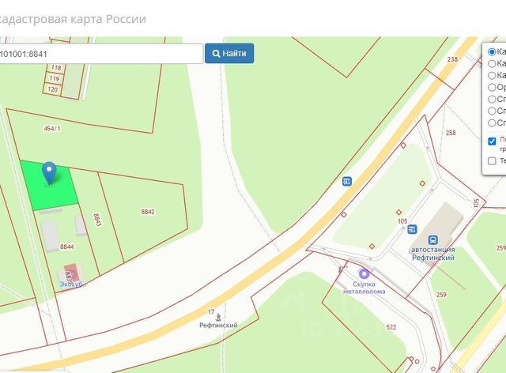Viewport: 506px width, 373px height.
Task: Click the bus stop icon near parcel 105
Action: point(412,229)
